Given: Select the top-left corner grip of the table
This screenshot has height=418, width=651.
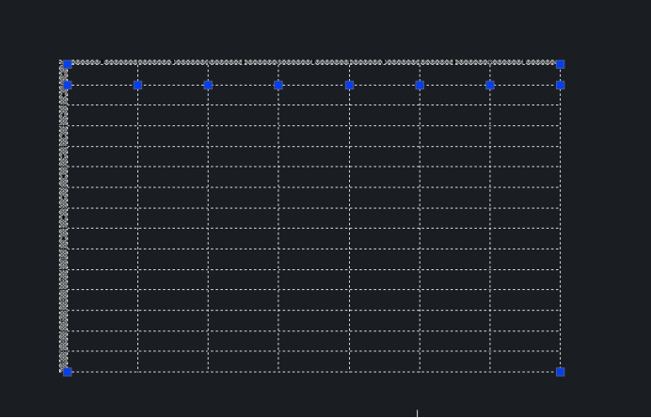Looking at the screenshot, I should 67,64.
